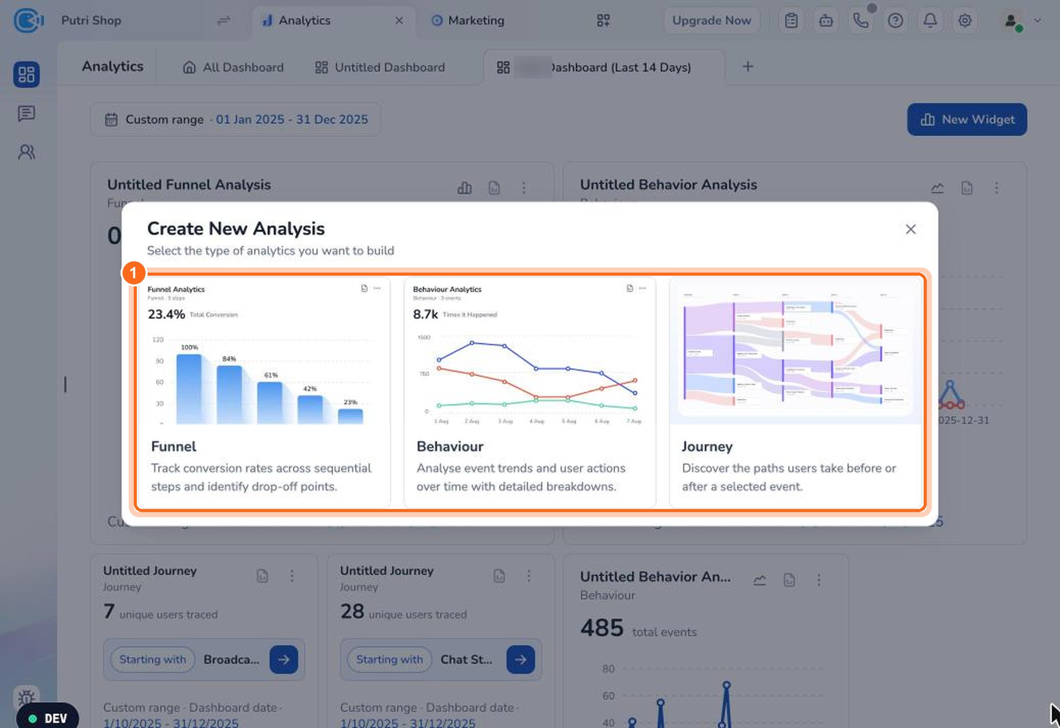Open more options on 28 users Untitled Journey
This screenshot has width=1060, height=728.
point(529,576)
